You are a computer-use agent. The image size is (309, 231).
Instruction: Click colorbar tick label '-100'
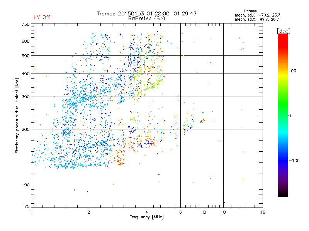click(x=294, y=161)
